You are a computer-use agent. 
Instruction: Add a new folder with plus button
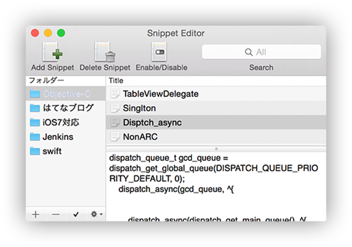36,214
